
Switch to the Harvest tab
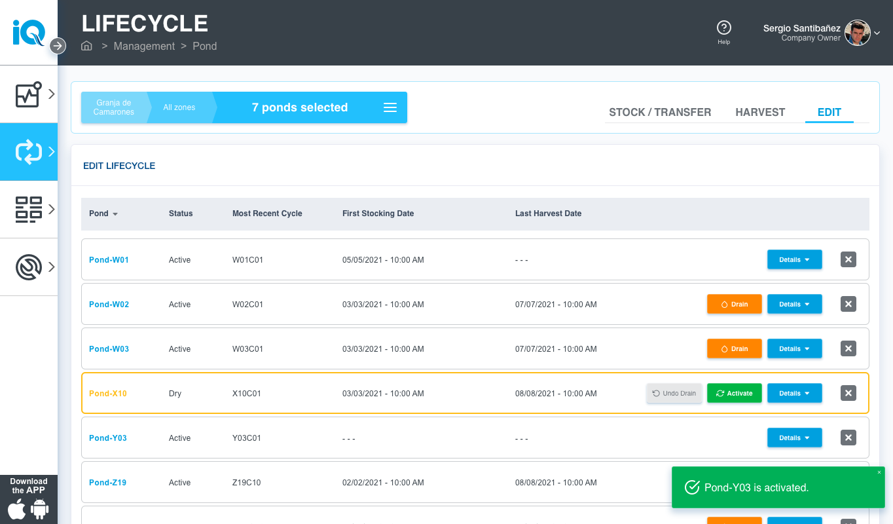pyautogui.click(x=759, y=112)
